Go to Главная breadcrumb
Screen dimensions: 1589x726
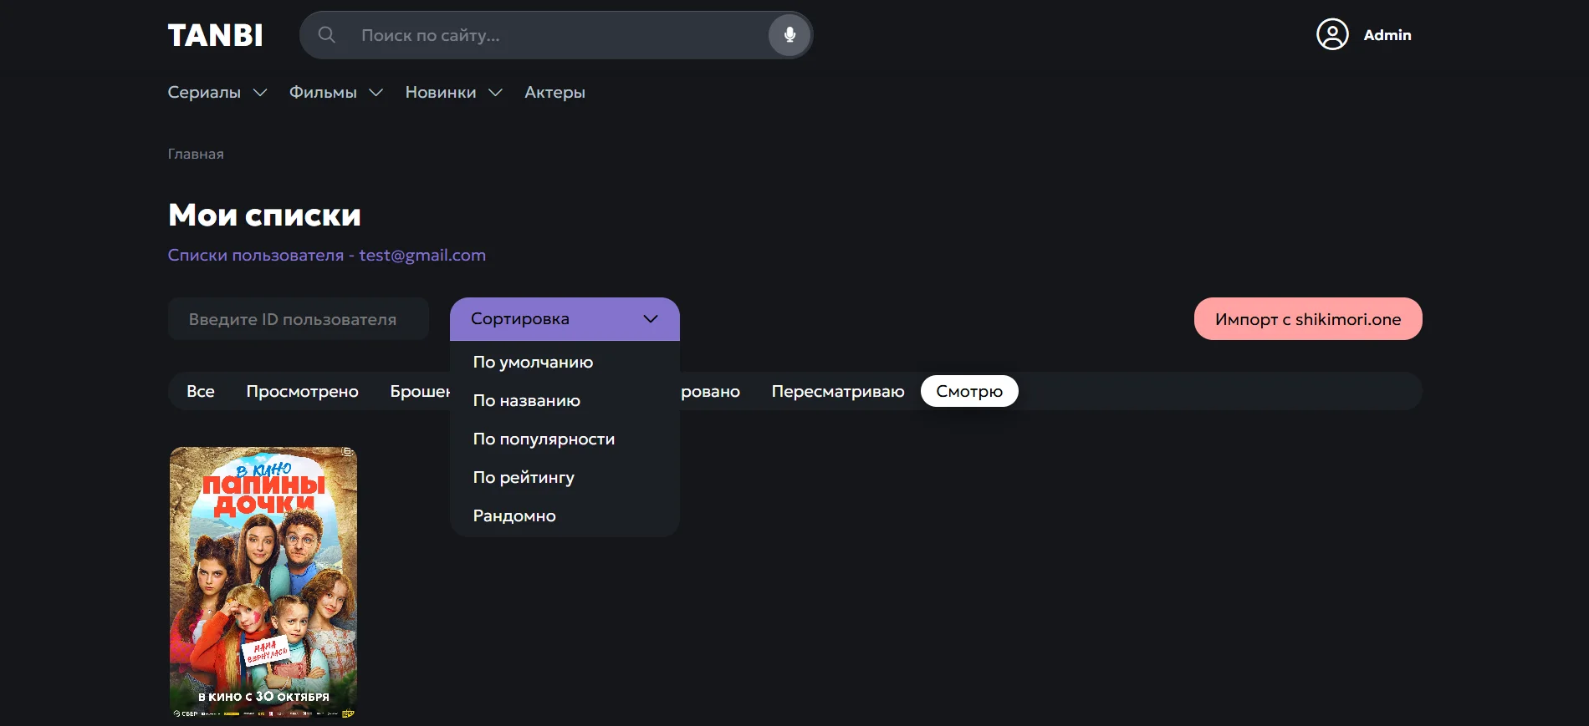click(x=196, y=154)
